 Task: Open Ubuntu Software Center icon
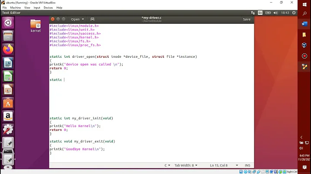pos(8,103)
